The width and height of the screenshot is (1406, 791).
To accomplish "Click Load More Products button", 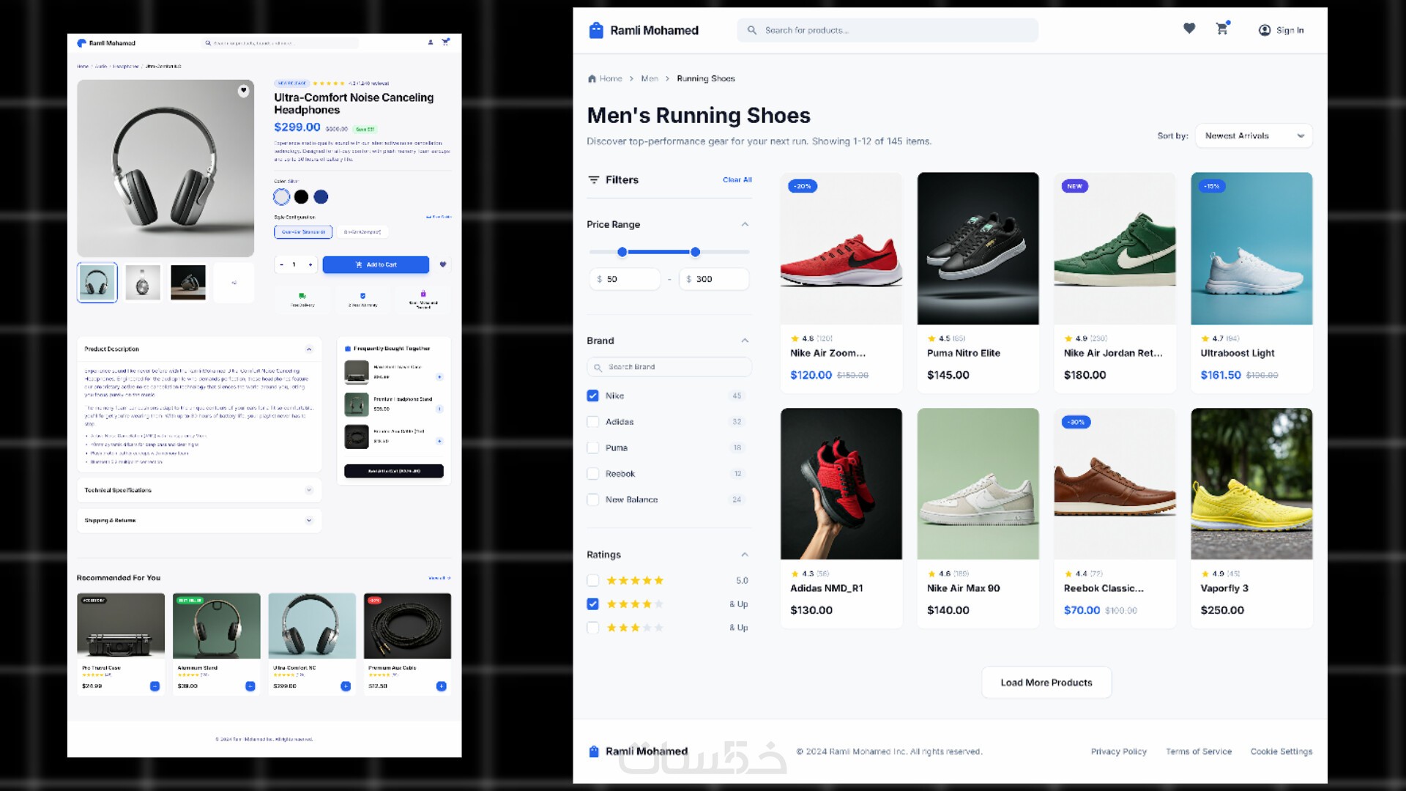I will coord(1046,683).
